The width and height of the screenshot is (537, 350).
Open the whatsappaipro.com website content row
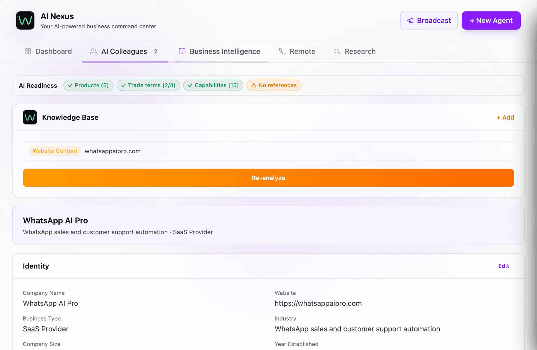(x=268, y=151)
